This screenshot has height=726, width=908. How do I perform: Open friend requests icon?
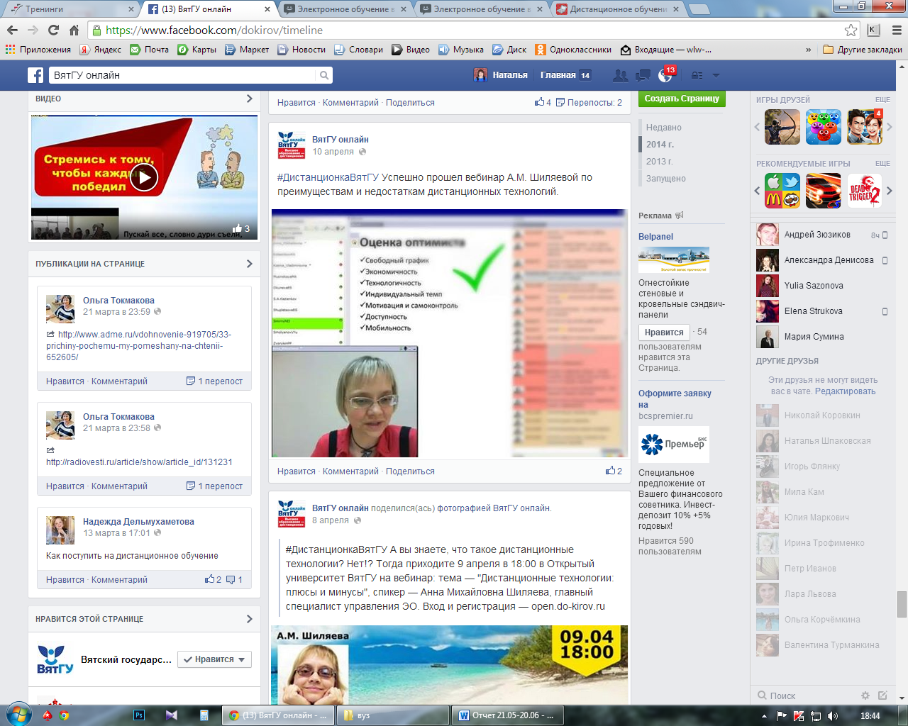621,75
